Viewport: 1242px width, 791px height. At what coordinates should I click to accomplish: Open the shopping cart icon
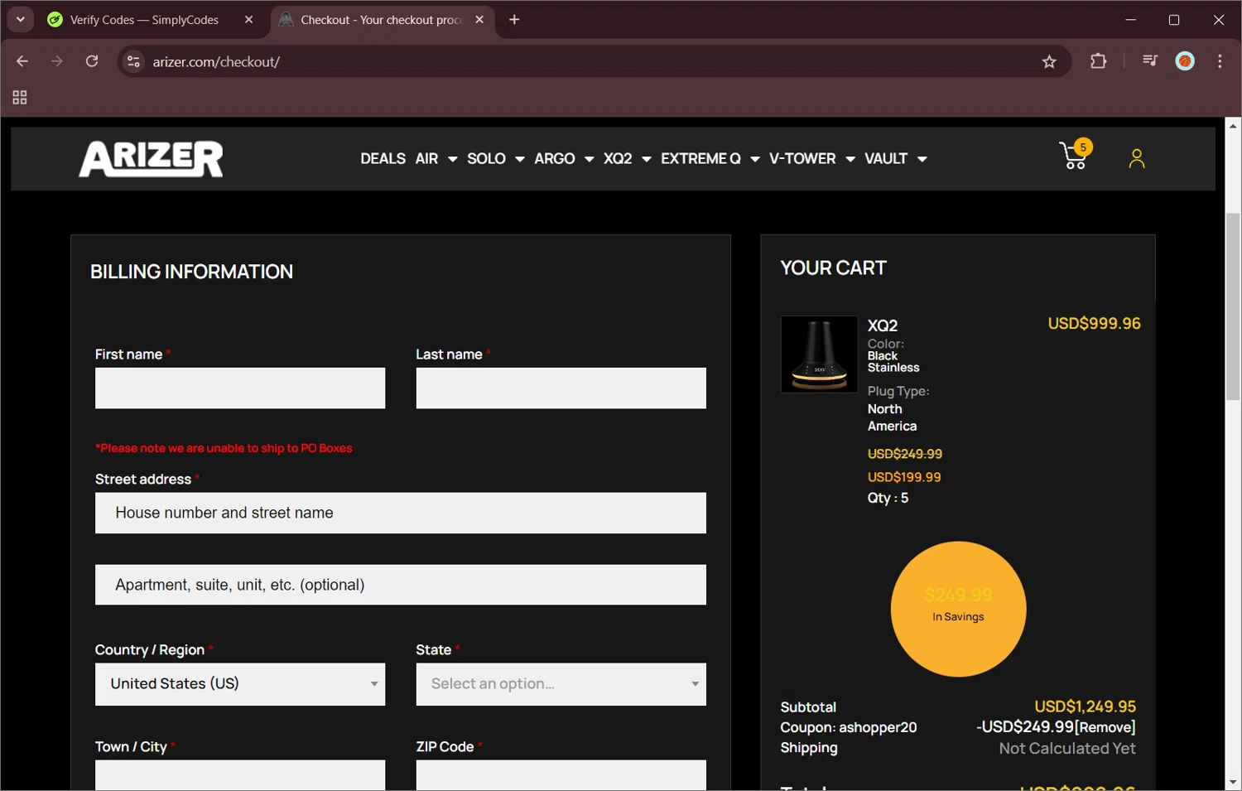click(x=1075, y=155)
